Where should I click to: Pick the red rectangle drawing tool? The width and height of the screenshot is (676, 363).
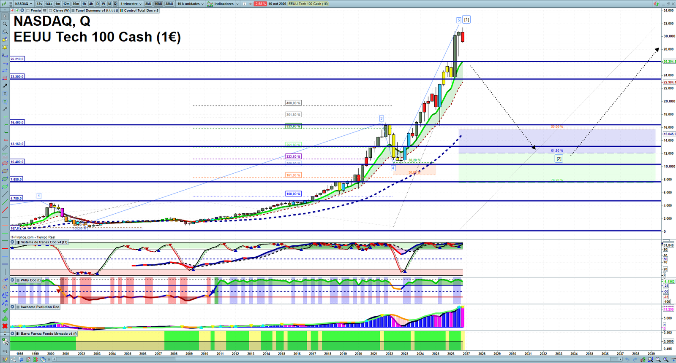[x=5, y=78]
